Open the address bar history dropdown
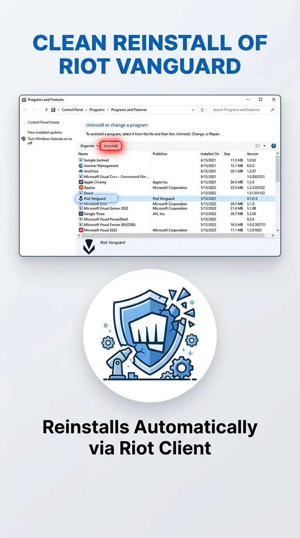The image size is (300, 538). (x=193, y=110)
